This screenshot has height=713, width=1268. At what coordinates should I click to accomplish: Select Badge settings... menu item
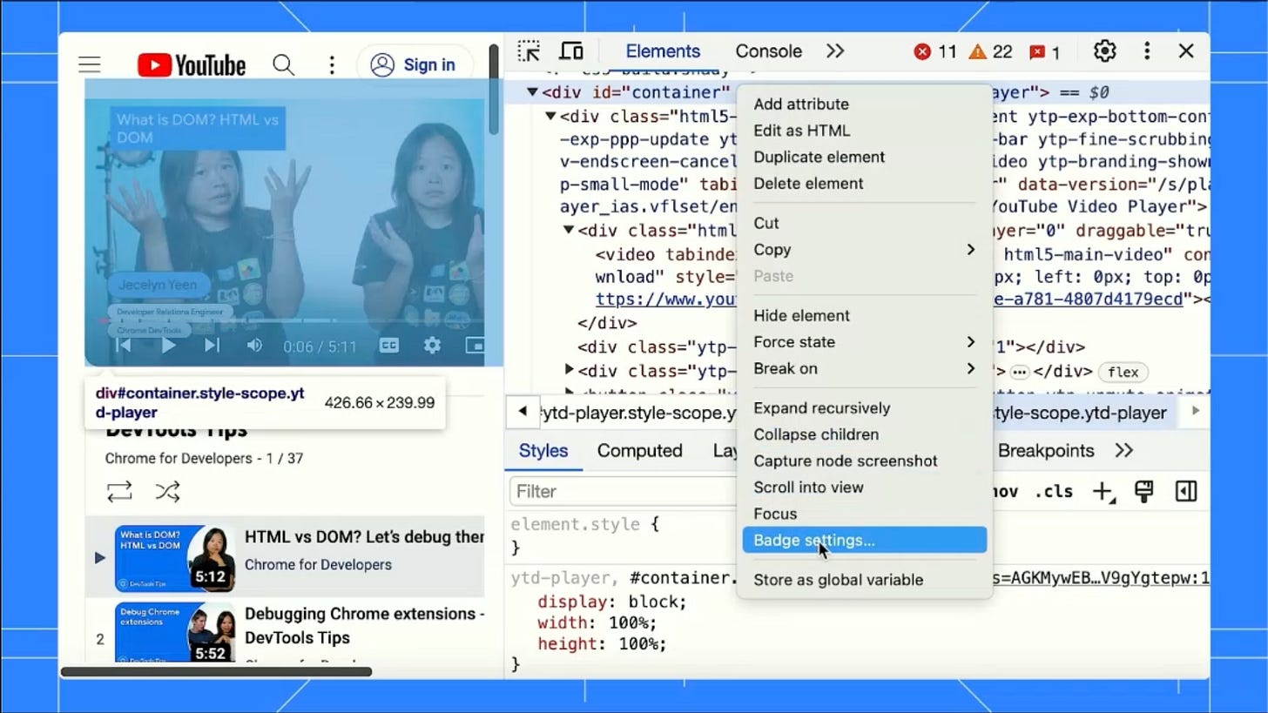(x=864, y=540)
